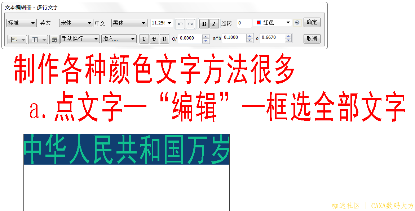
Task: Decrease the a*b 0.1000 value
Action: [250, 40]
